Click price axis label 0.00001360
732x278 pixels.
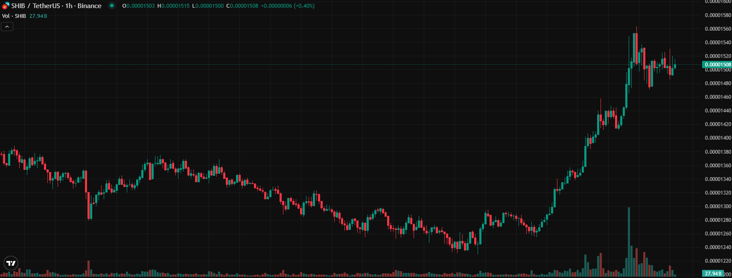tap(718, 166)
